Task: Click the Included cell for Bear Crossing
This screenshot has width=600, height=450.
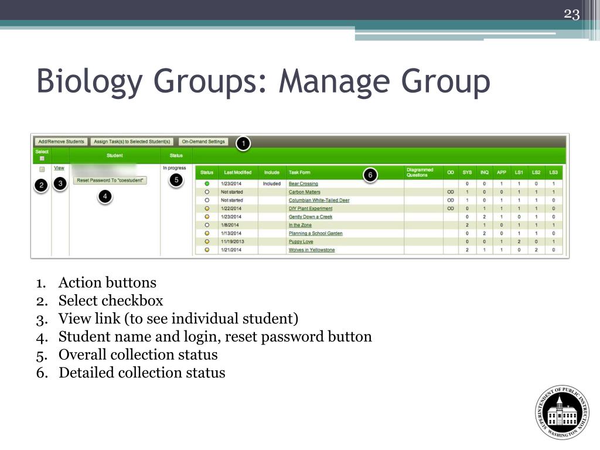Action: point(272,183)
